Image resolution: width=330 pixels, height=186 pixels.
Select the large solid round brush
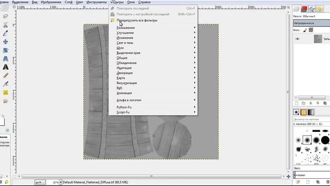point(325,140)
